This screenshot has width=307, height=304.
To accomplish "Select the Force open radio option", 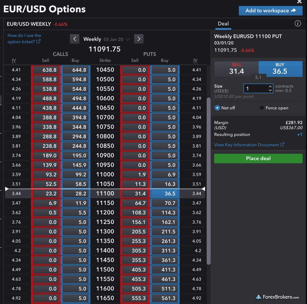I will (x=262, y=108).
